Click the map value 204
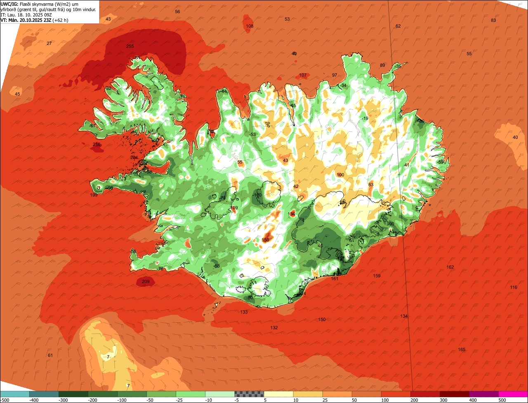Viewport: 528px width, 403px height. 134,157
